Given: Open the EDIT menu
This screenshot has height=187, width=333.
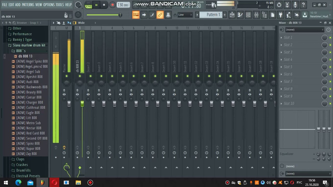Looking at the screenshot, I should coord(11,5).
